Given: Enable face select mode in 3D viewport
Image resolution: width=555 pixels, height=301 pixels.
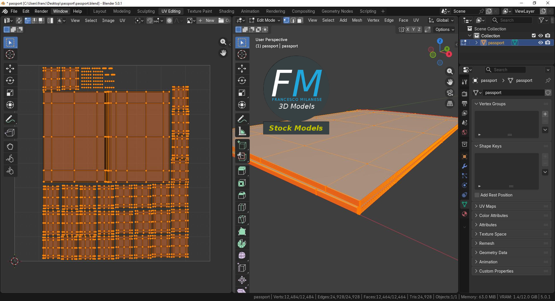Looking at the screenshot, I should coord(300,20).
